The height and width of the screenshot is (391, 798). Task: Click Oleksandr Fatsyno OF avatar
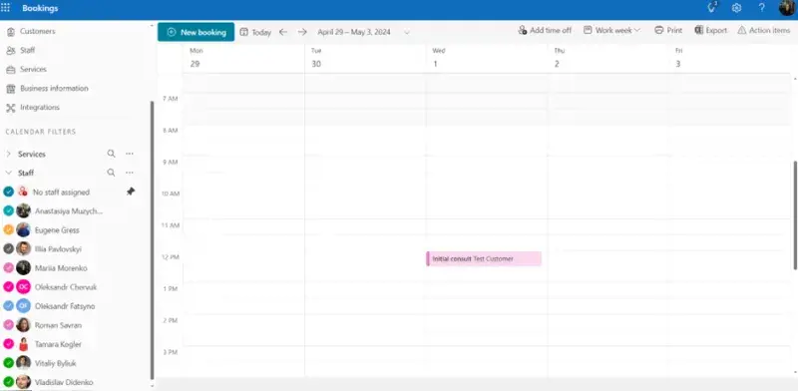click(x=23, y=306)
